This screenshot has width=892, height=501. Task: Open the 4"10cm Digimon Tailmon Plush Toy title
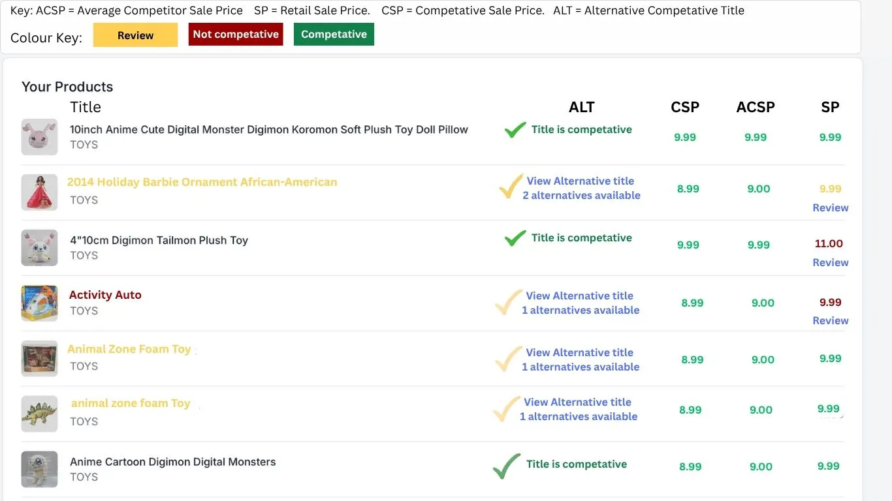(x=159, y=240)
